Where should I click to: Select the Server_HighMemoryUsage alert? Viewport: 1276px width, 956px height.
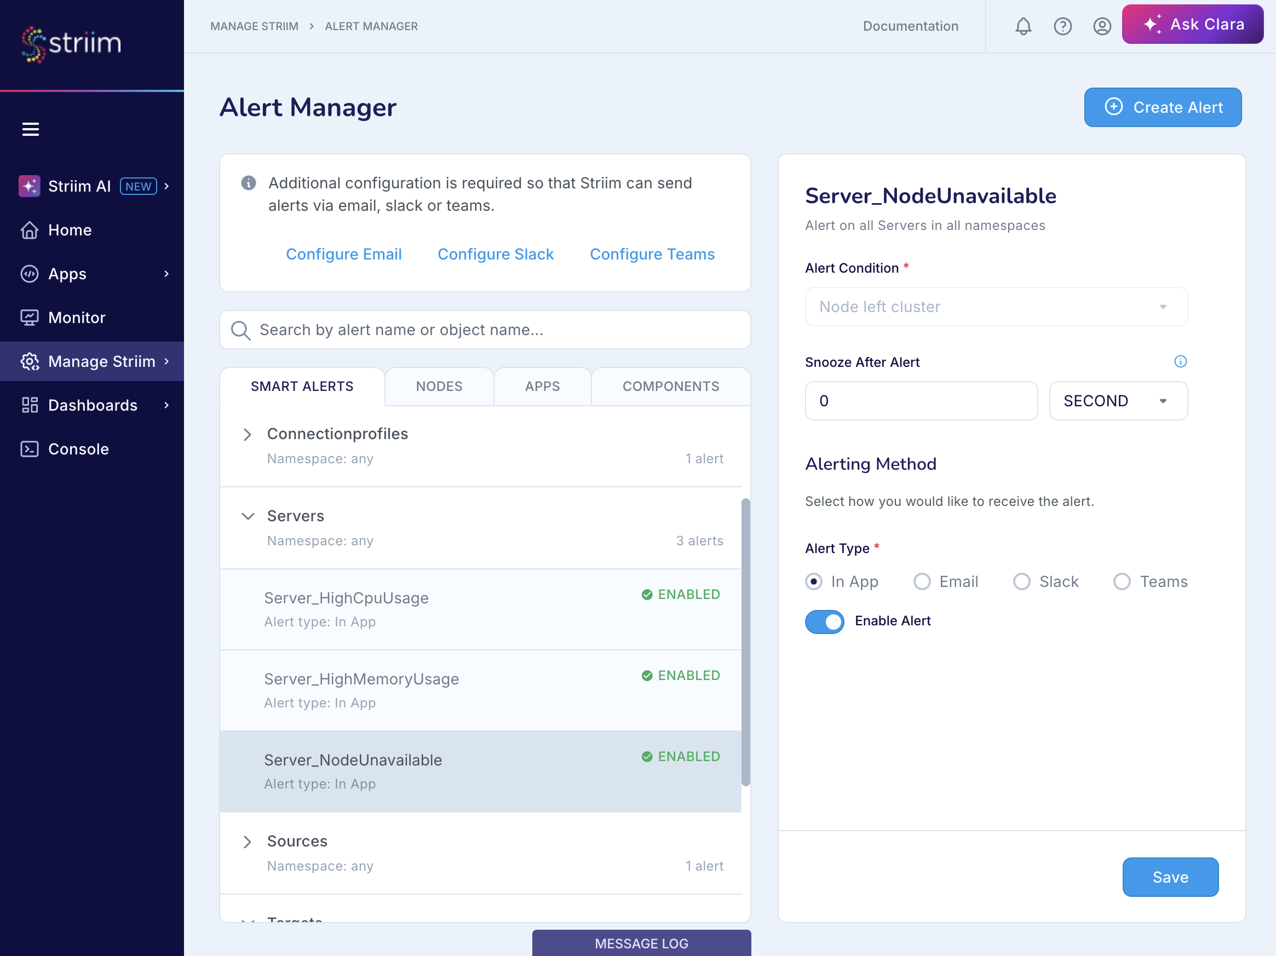[480, 691]
